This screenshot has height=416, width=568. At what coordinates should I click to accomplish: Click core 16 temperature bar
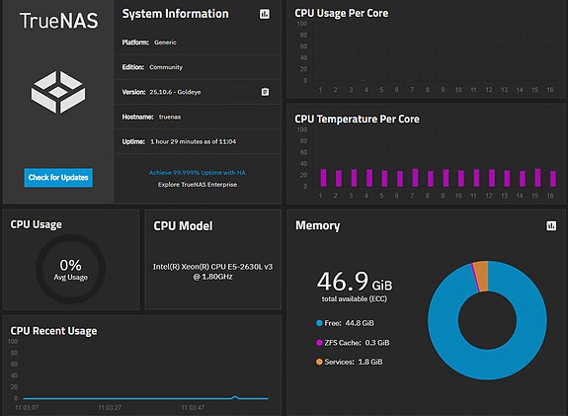click(x=553, y=179)
